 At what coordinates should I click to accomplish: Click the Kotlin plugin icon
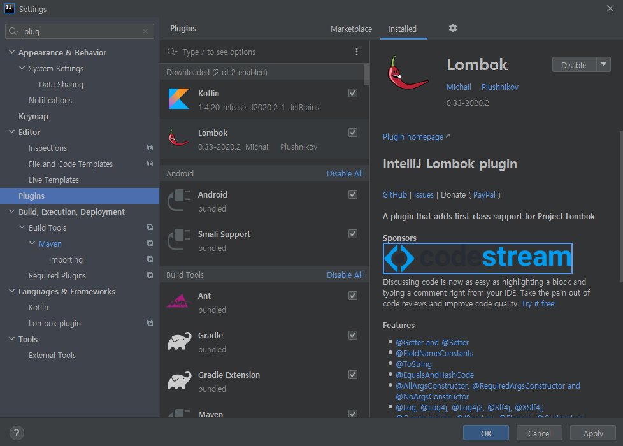point(179,99)
